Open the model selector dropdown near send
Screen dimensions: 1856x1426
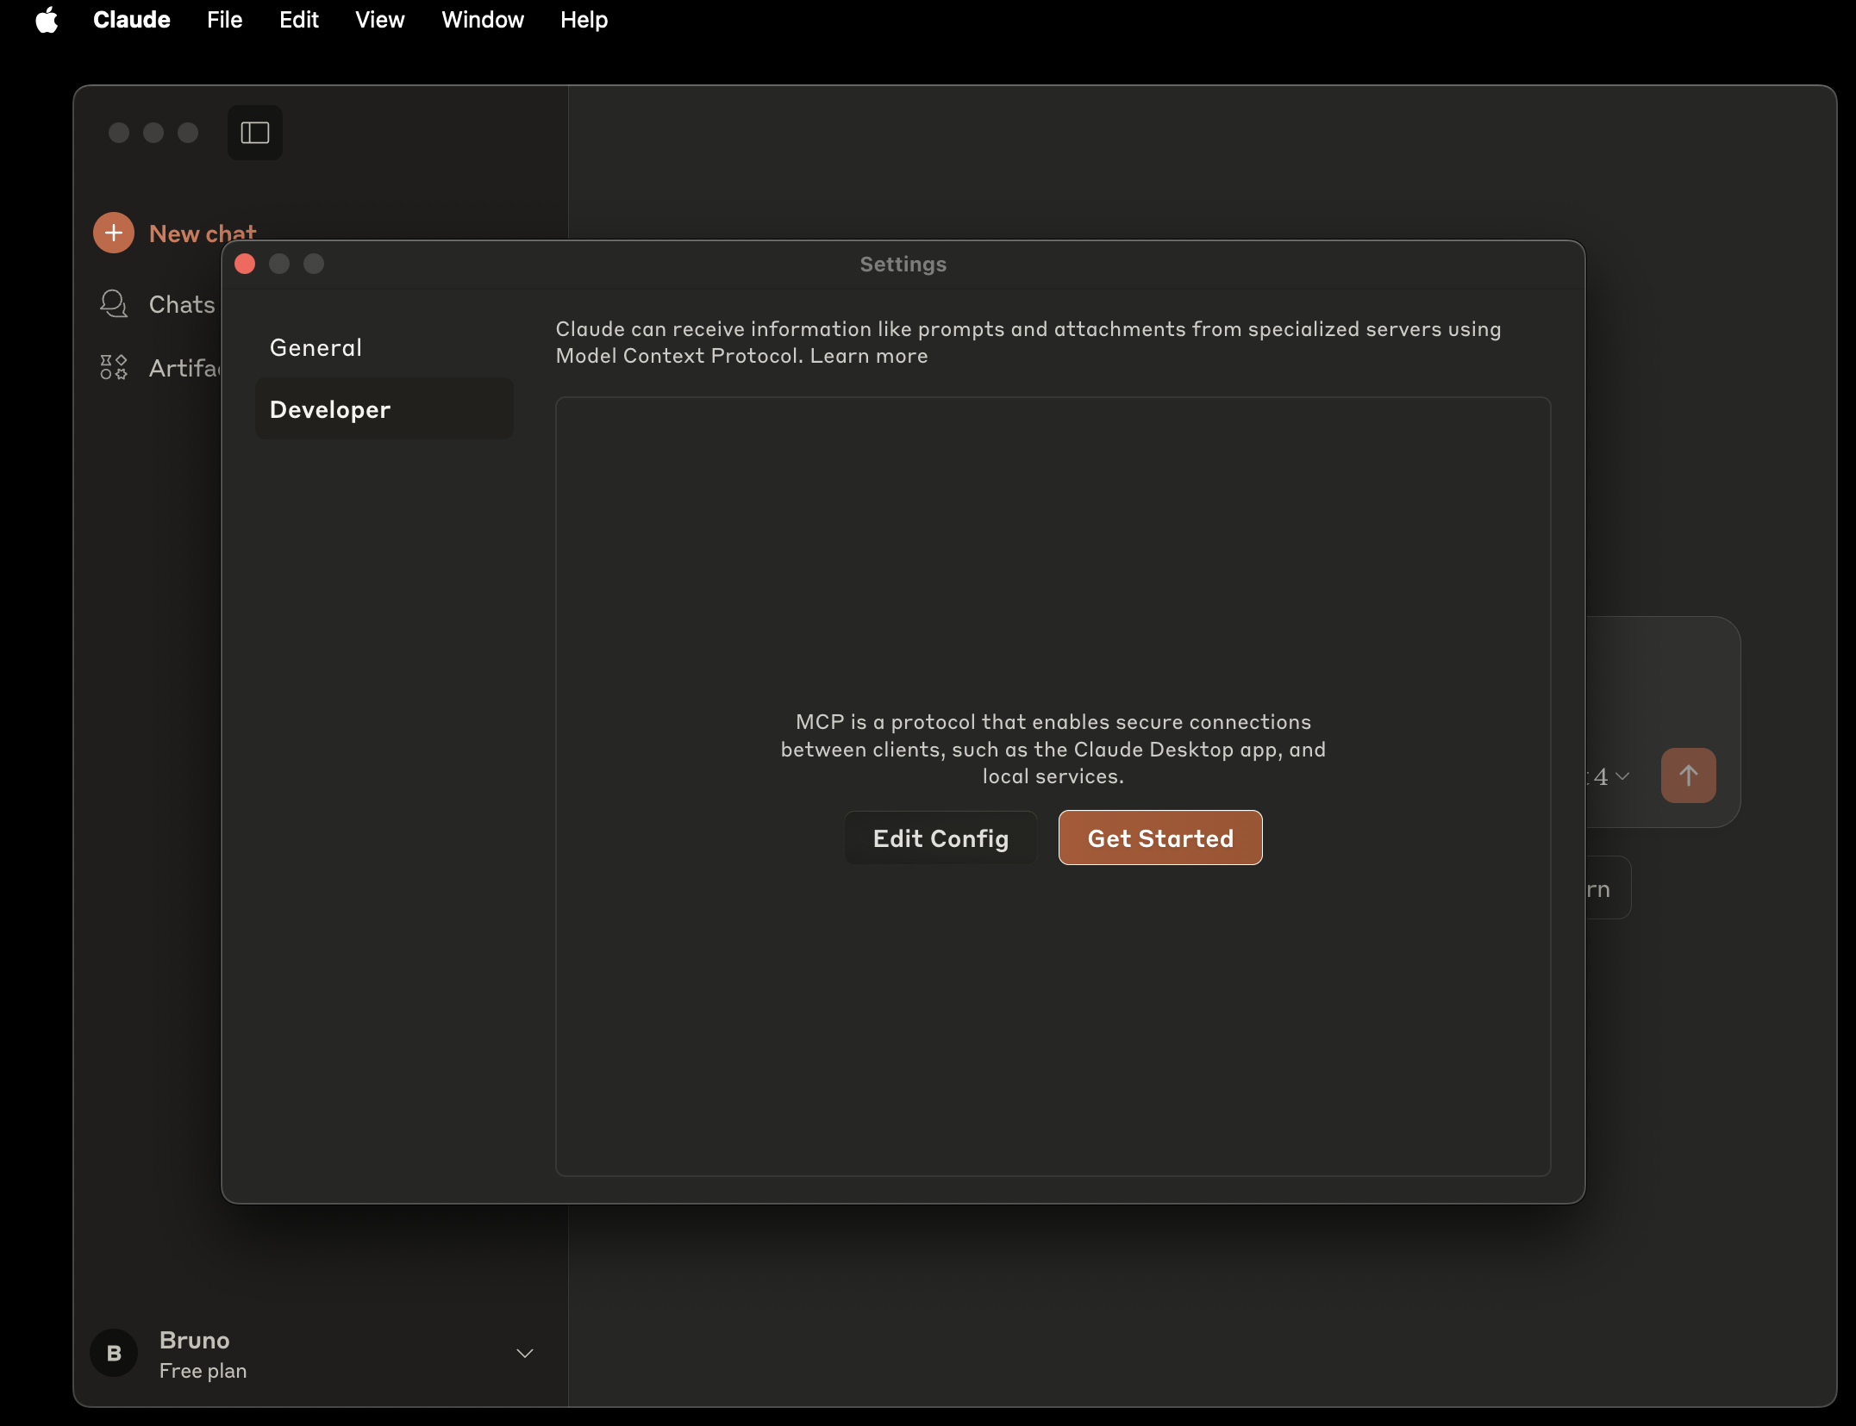[1609, 776]
